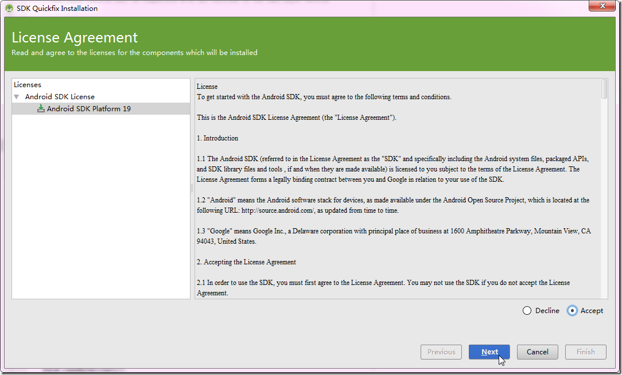Click the grayed-out Previous button
Screen dimensions: 622x375
[441, 352]
